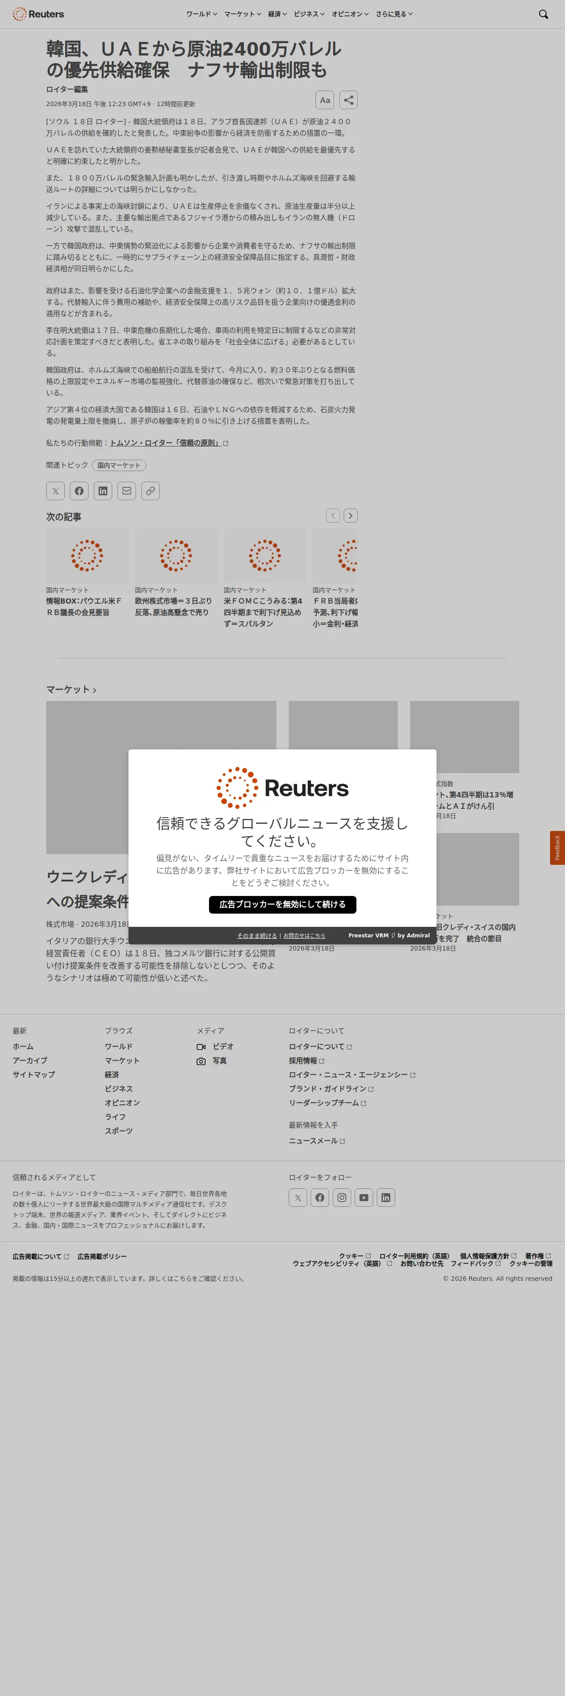
Task: Open 広告掲載について link
Action: pyautogui.click(x=41, y=1256)
